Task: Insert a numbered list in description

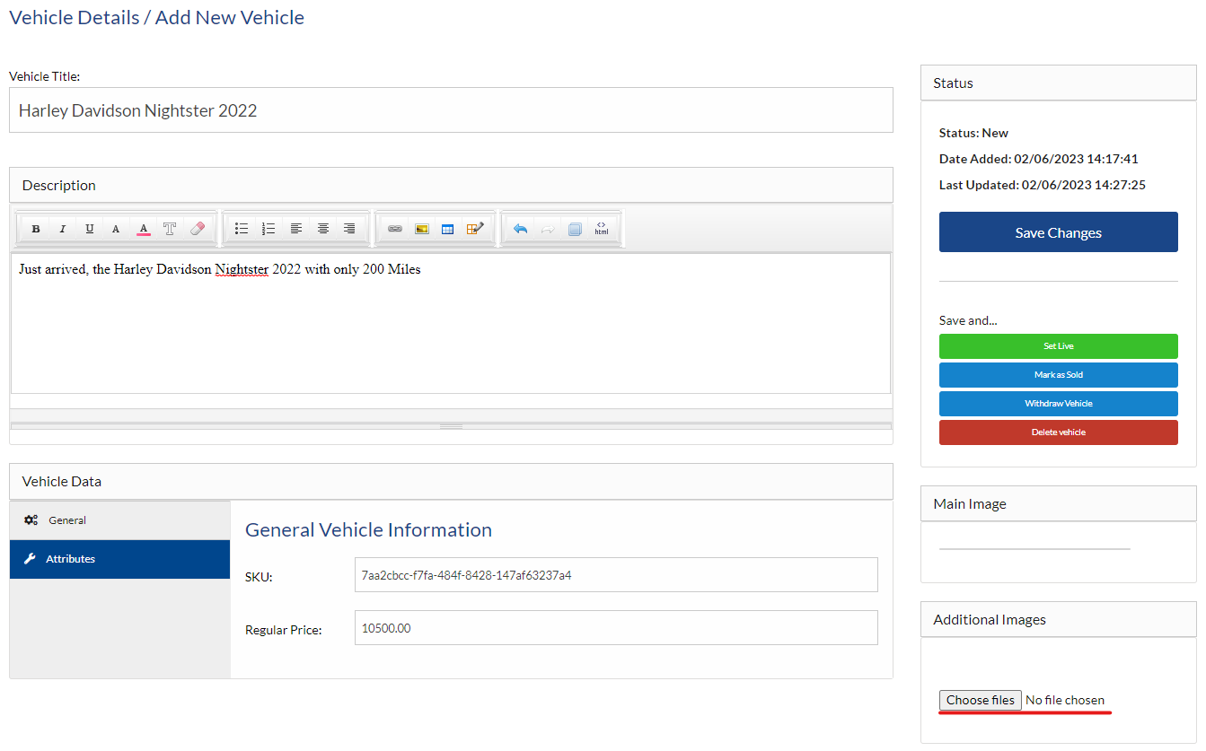Action: point(268,229)
